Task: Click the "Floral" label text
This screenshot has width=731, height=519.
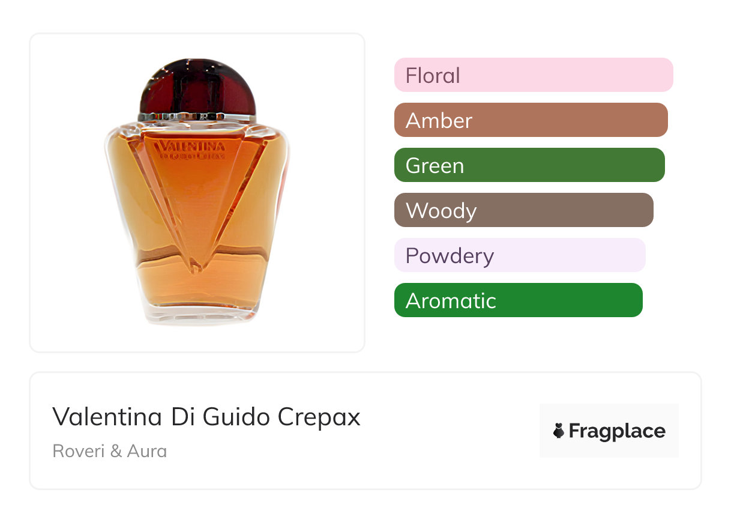Action: pos(433,76)
